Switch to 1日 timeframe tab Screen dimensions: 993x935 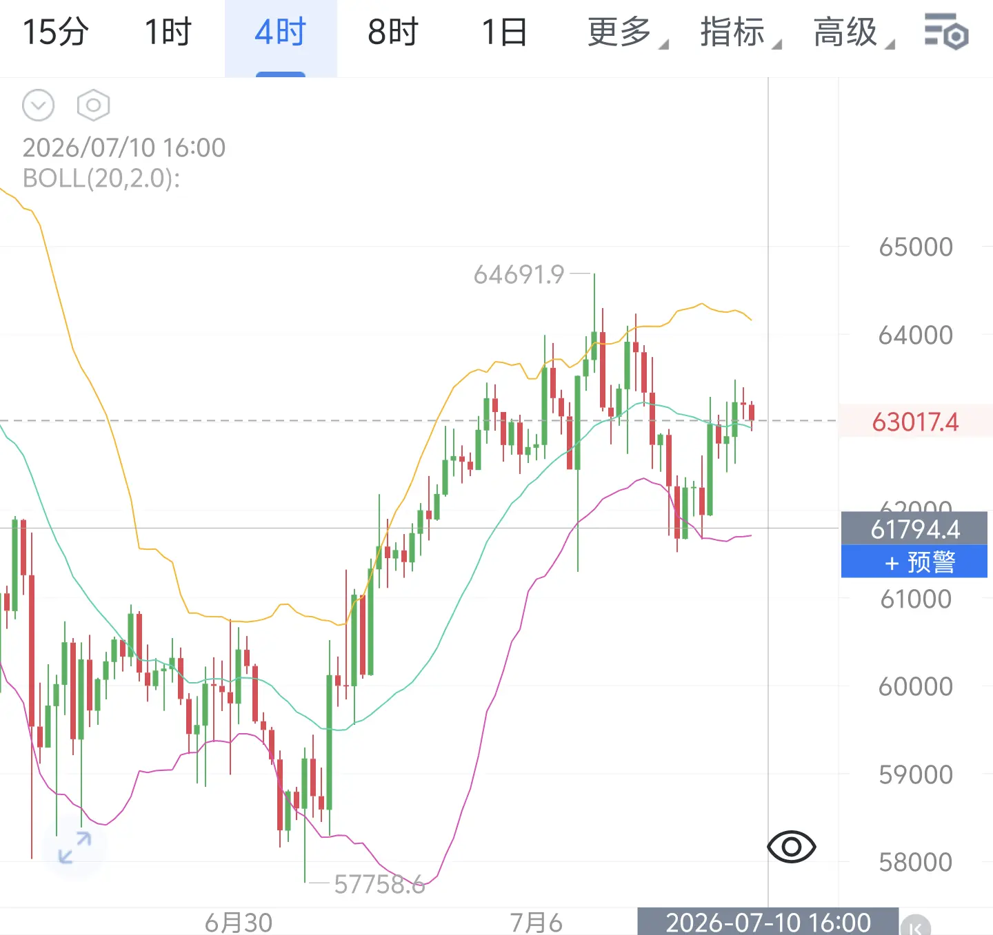[x=504, y=32]
